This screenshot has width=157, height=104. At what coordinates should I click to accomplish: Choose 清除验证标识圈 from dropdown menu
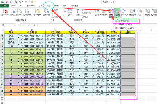(x=126, y=28)
